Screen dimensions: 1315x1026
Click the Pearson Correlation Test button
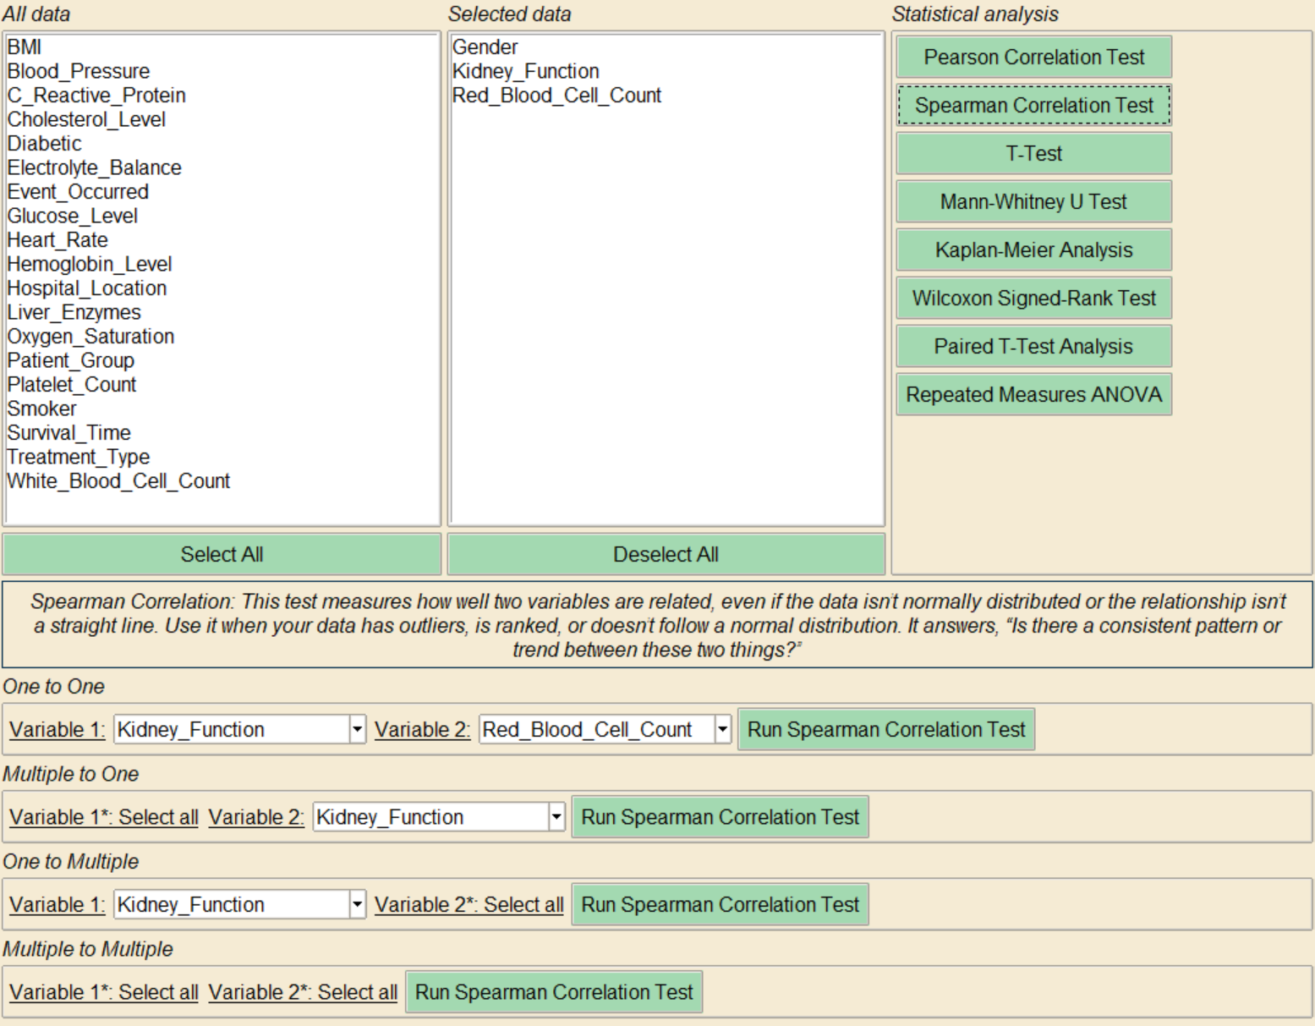pyautogui.click(x=1033, y=57)
